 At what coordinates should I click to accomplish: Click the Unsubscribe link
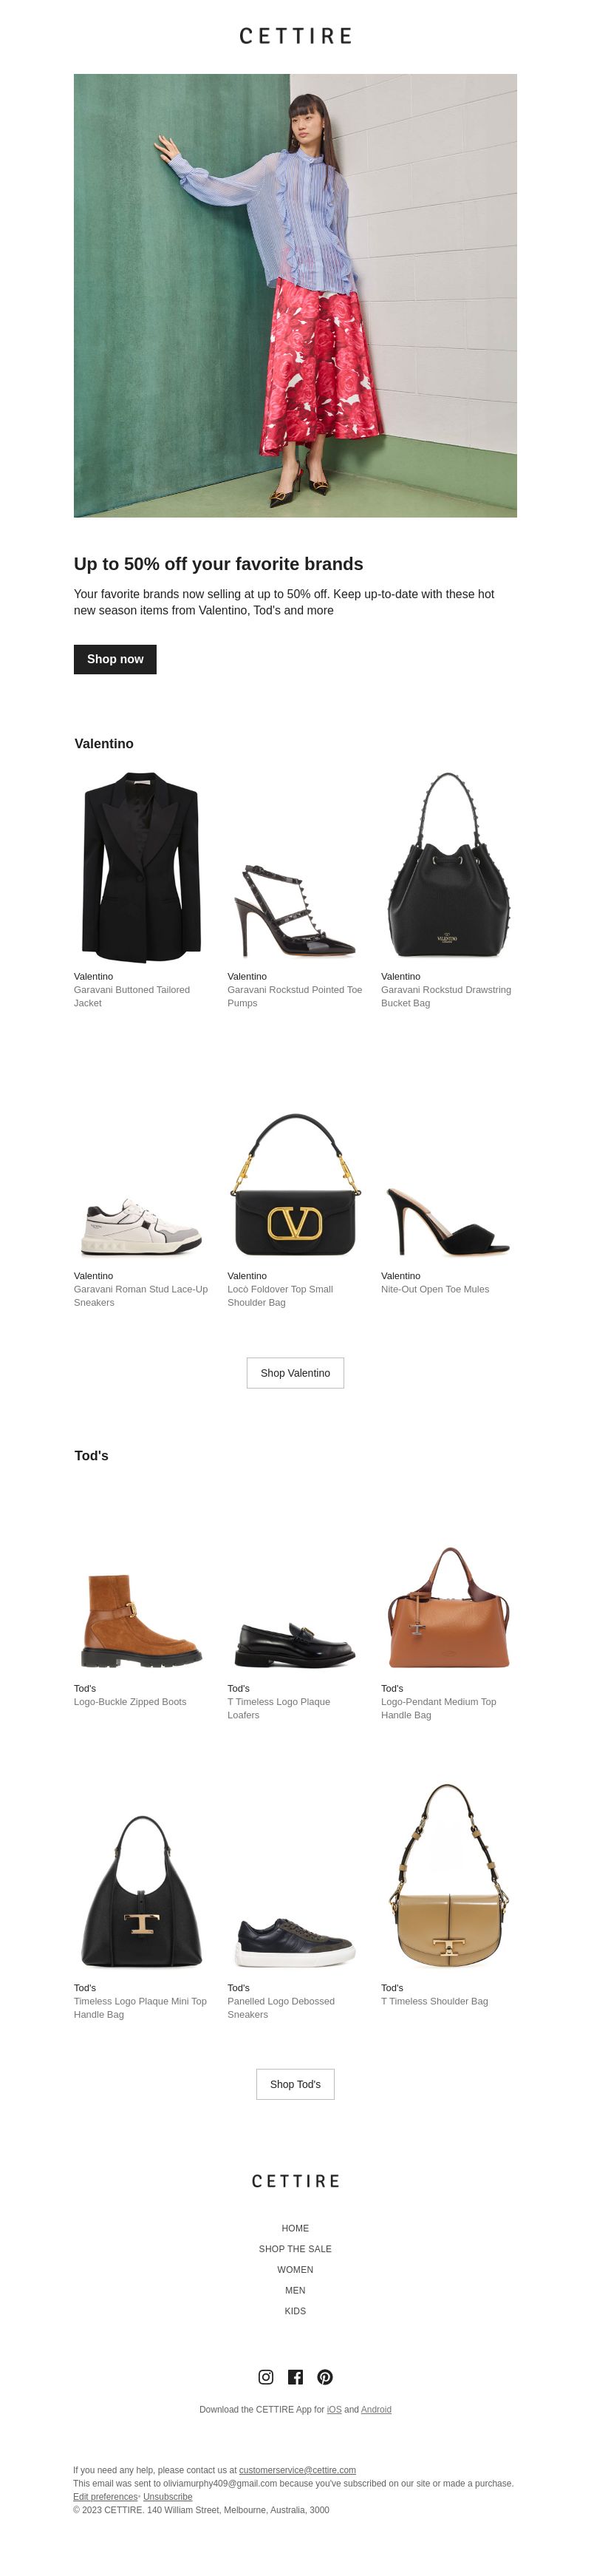[168, 2497]
